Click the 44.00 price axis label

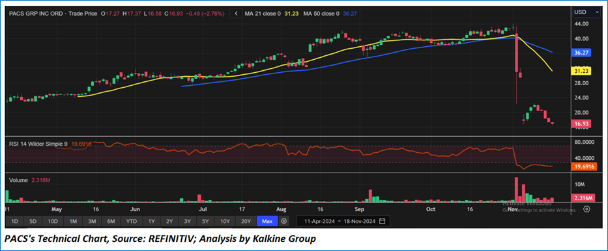click(x=582, y=24)
